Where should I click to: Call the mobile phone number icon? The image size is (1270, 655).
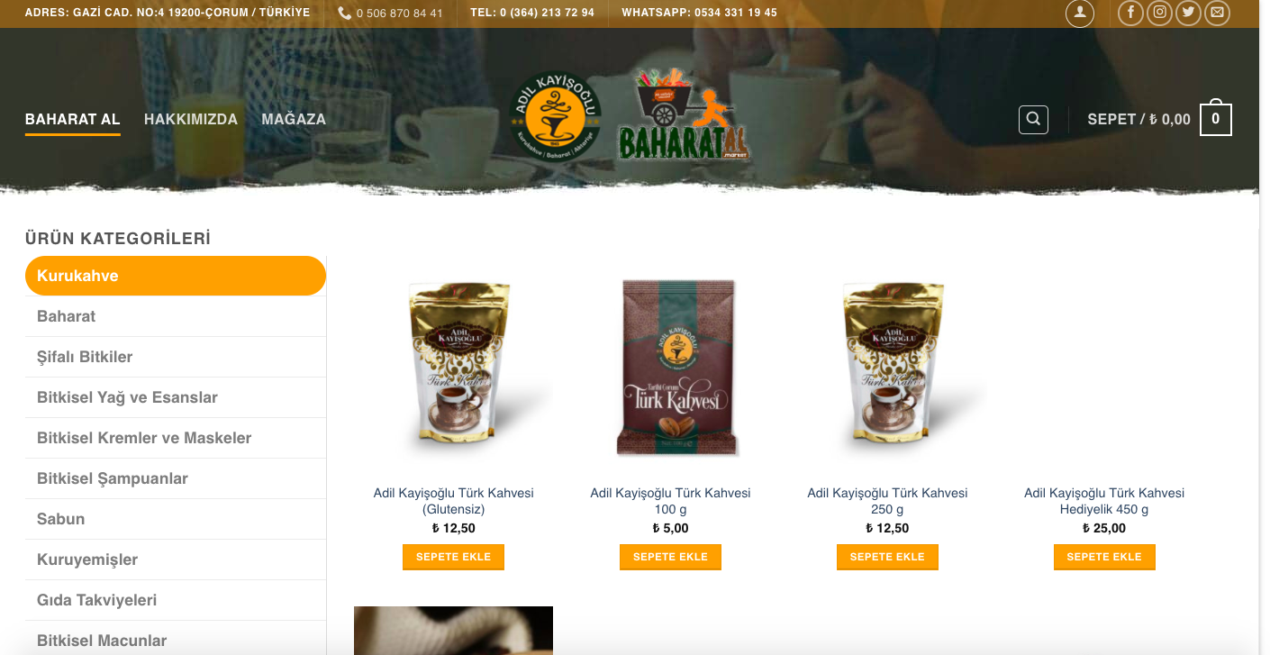[345, 14]
